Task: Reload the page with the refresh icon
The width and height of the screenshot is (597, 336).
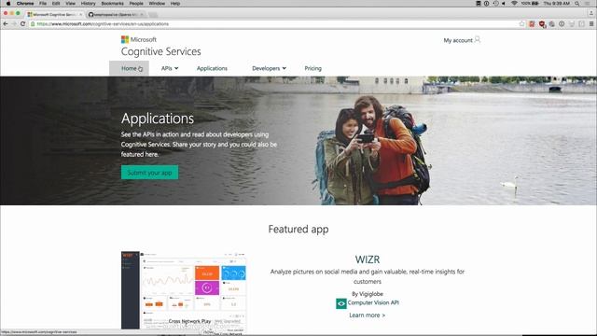Action: (22, 23)
